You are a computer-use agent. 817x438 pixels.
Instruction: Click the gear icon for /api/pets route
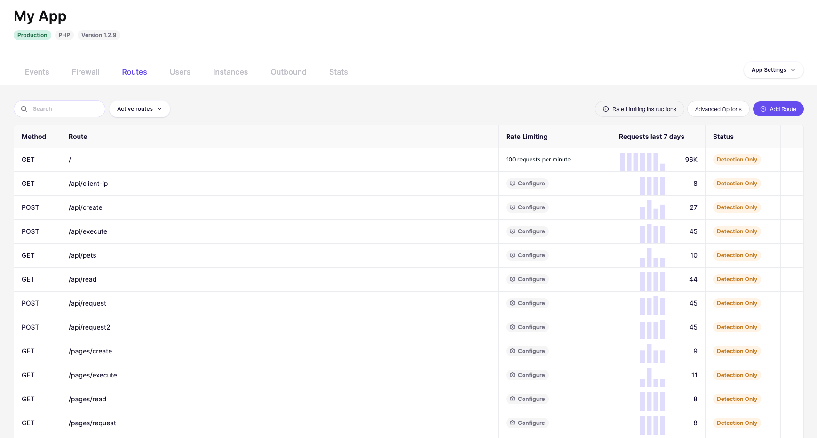point(512,255)
